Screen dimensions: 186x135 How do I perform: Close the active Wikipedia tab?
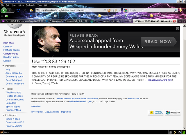[x=174, y=21]
